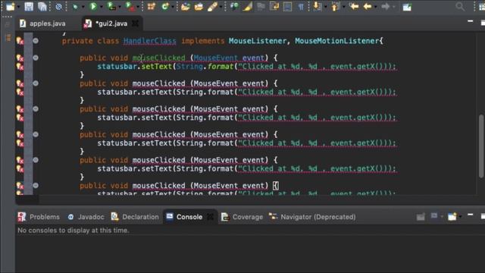Open the Coverage launch dropdown arrow
The height and width of the screenshot is (273, 485).
120,7
